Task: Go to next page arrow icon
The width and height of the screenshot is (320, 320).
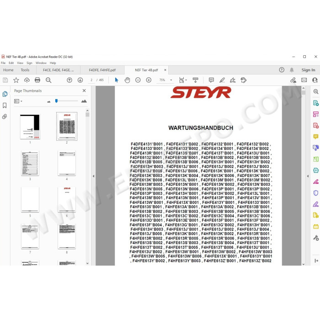Action: 80,80
